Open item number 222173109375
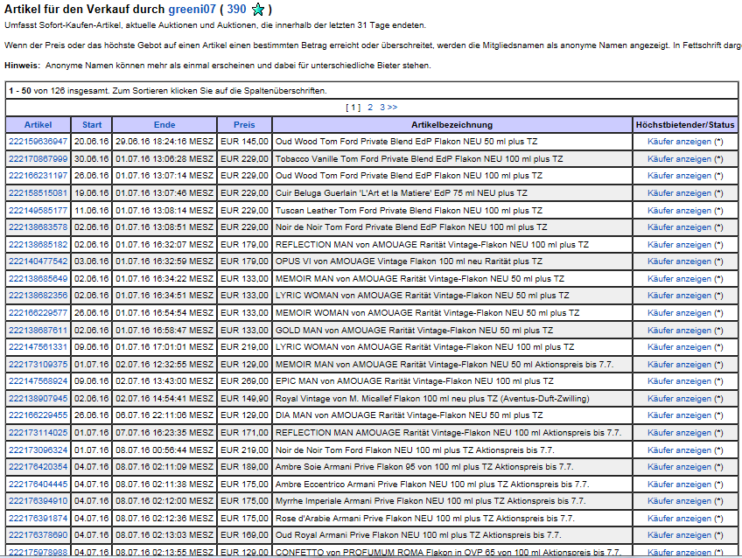This screenshot has height=558, width=742. [38, 364]
